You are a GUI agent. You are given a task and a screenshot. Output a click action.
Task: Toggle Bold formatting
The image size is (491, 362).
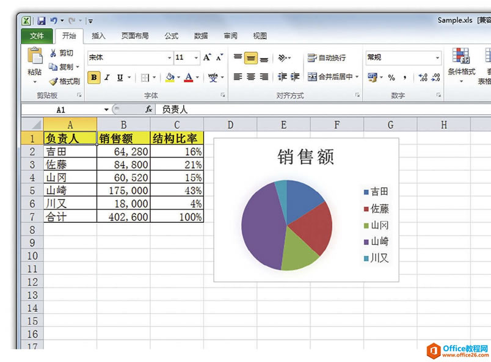point(94,78)
